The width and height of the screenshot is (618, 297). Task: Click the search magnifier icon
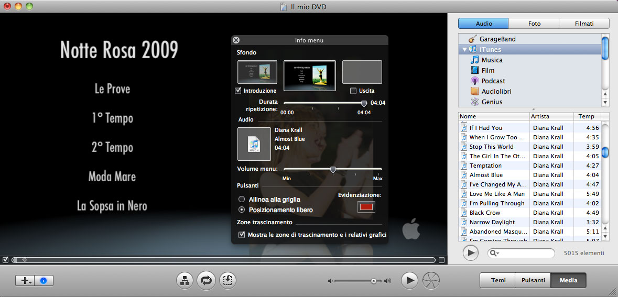pos(493,254)
